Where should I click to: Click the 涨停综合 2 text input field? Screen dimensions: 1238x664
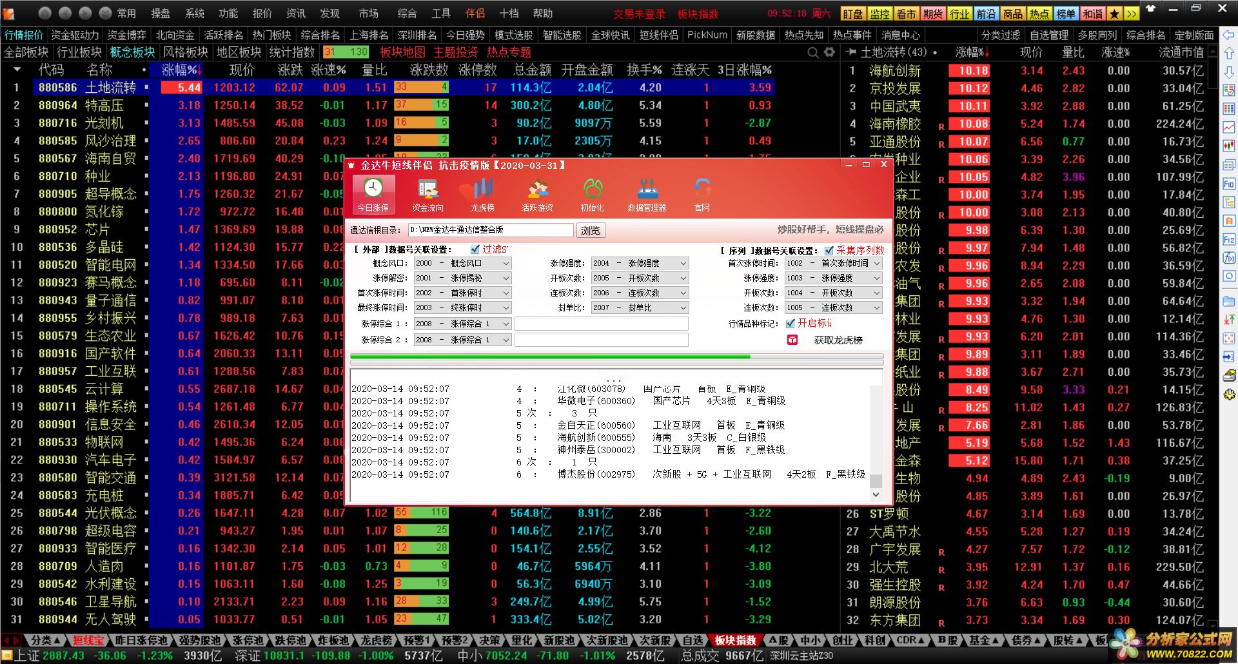(601, 340)
